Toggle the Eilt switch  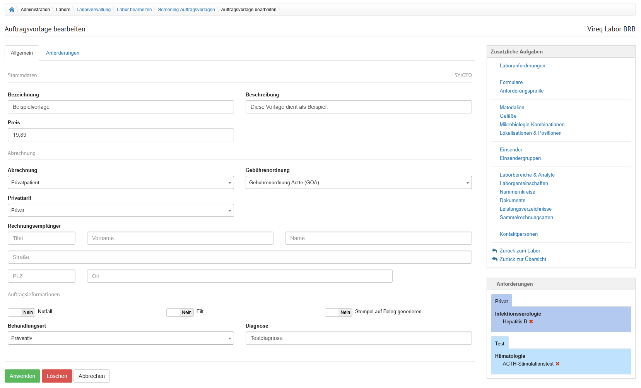point(180,312)
